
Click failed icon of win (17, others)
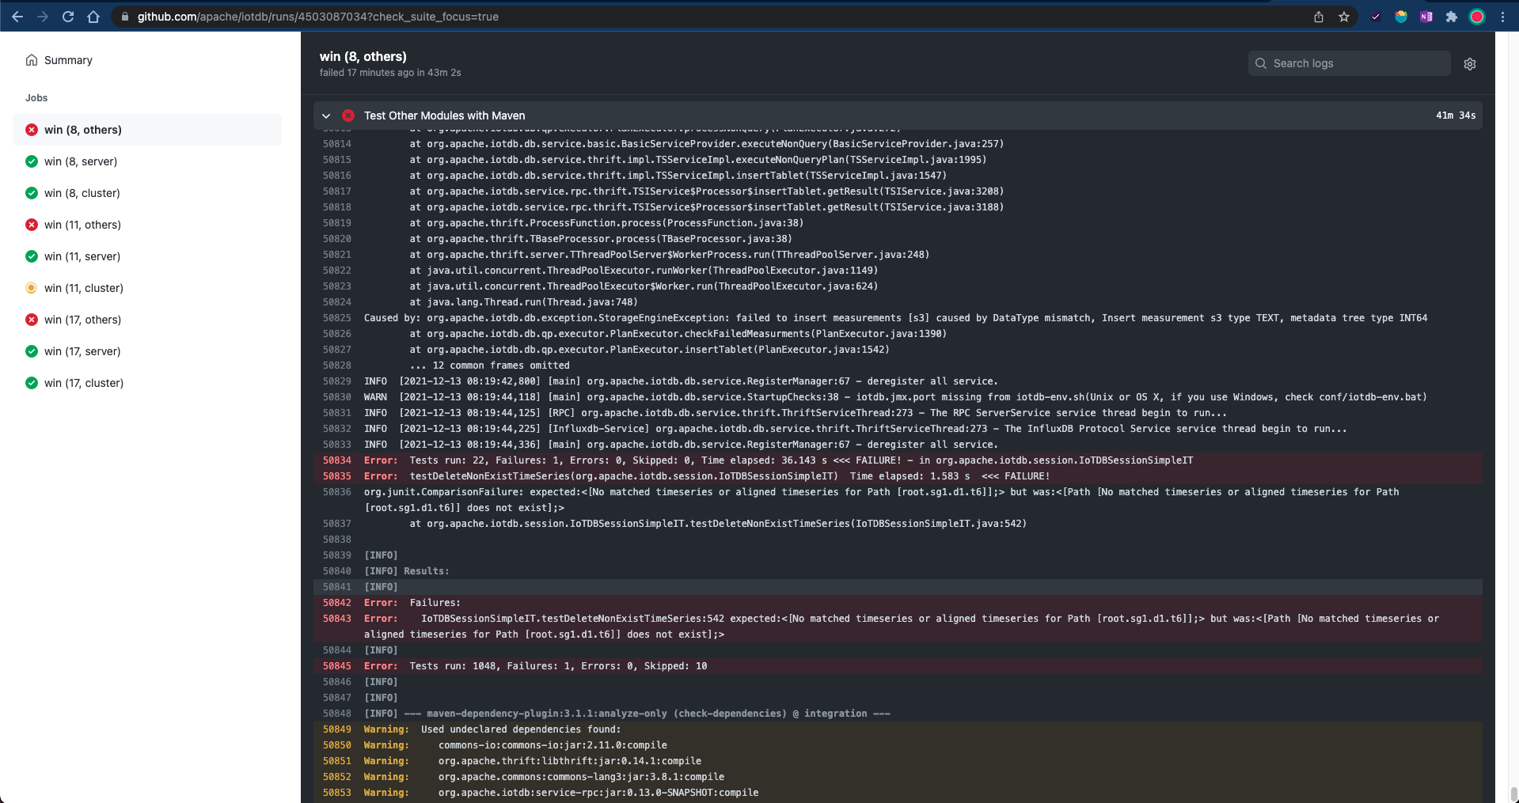pyautogui.click(x=32, y=320)
